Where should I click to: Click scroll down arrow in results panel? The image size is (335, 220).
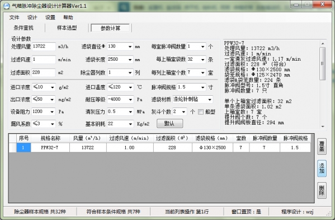pyautogui.click(x=323, y=126)
